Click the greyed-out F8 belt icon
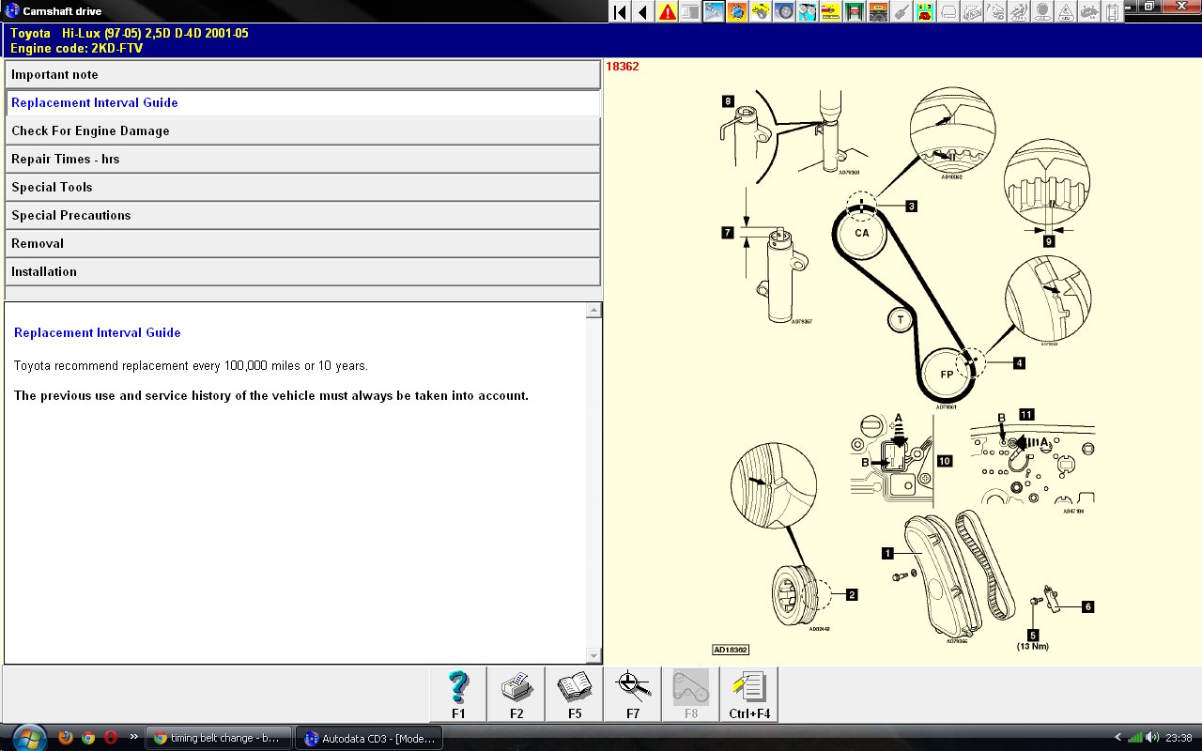This screenshot has height=751, width=1202. [x=691, y=695]
